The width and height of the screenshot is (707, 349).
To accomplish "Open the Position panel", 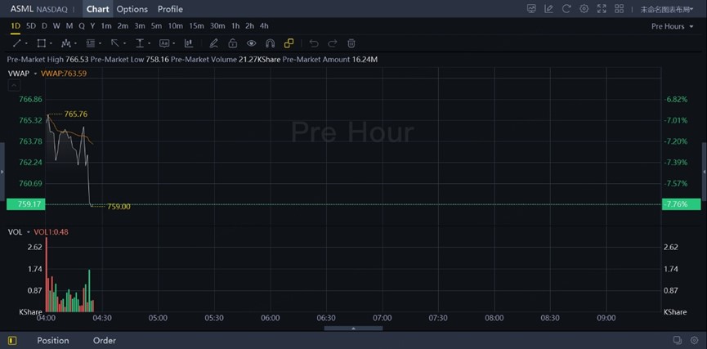I will coord(53,341).
